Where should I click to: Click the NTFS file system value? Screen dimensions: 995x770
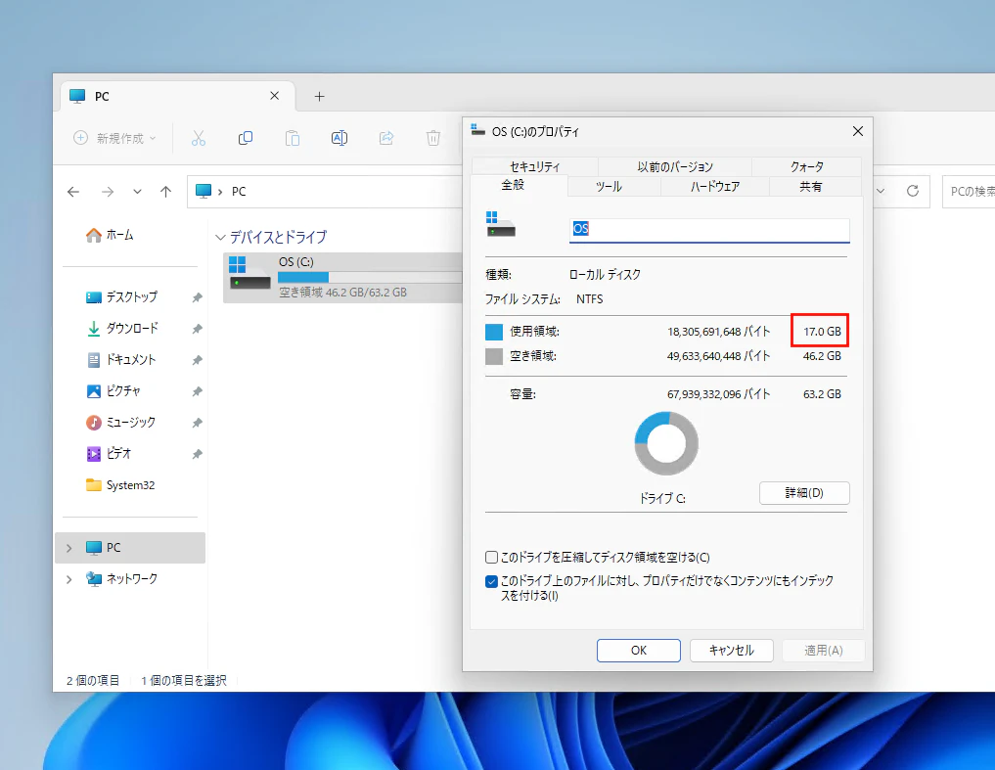(x=590, y=299)
